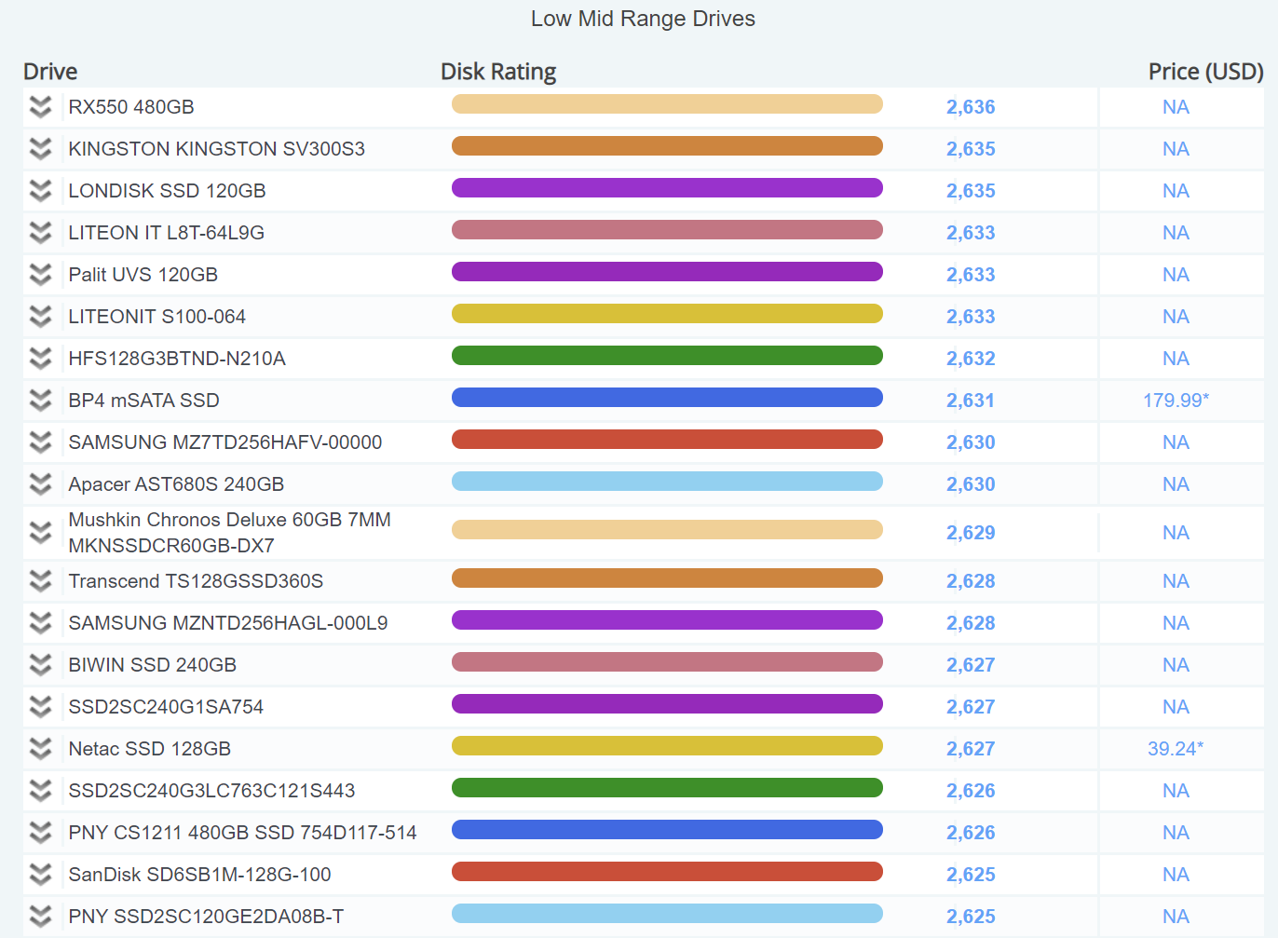
Task: Click chevron icon beside Apacer AST680S 240GB
Action: point(40,484)
